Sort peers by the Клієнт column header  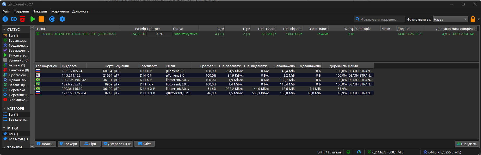coord(178,66)
